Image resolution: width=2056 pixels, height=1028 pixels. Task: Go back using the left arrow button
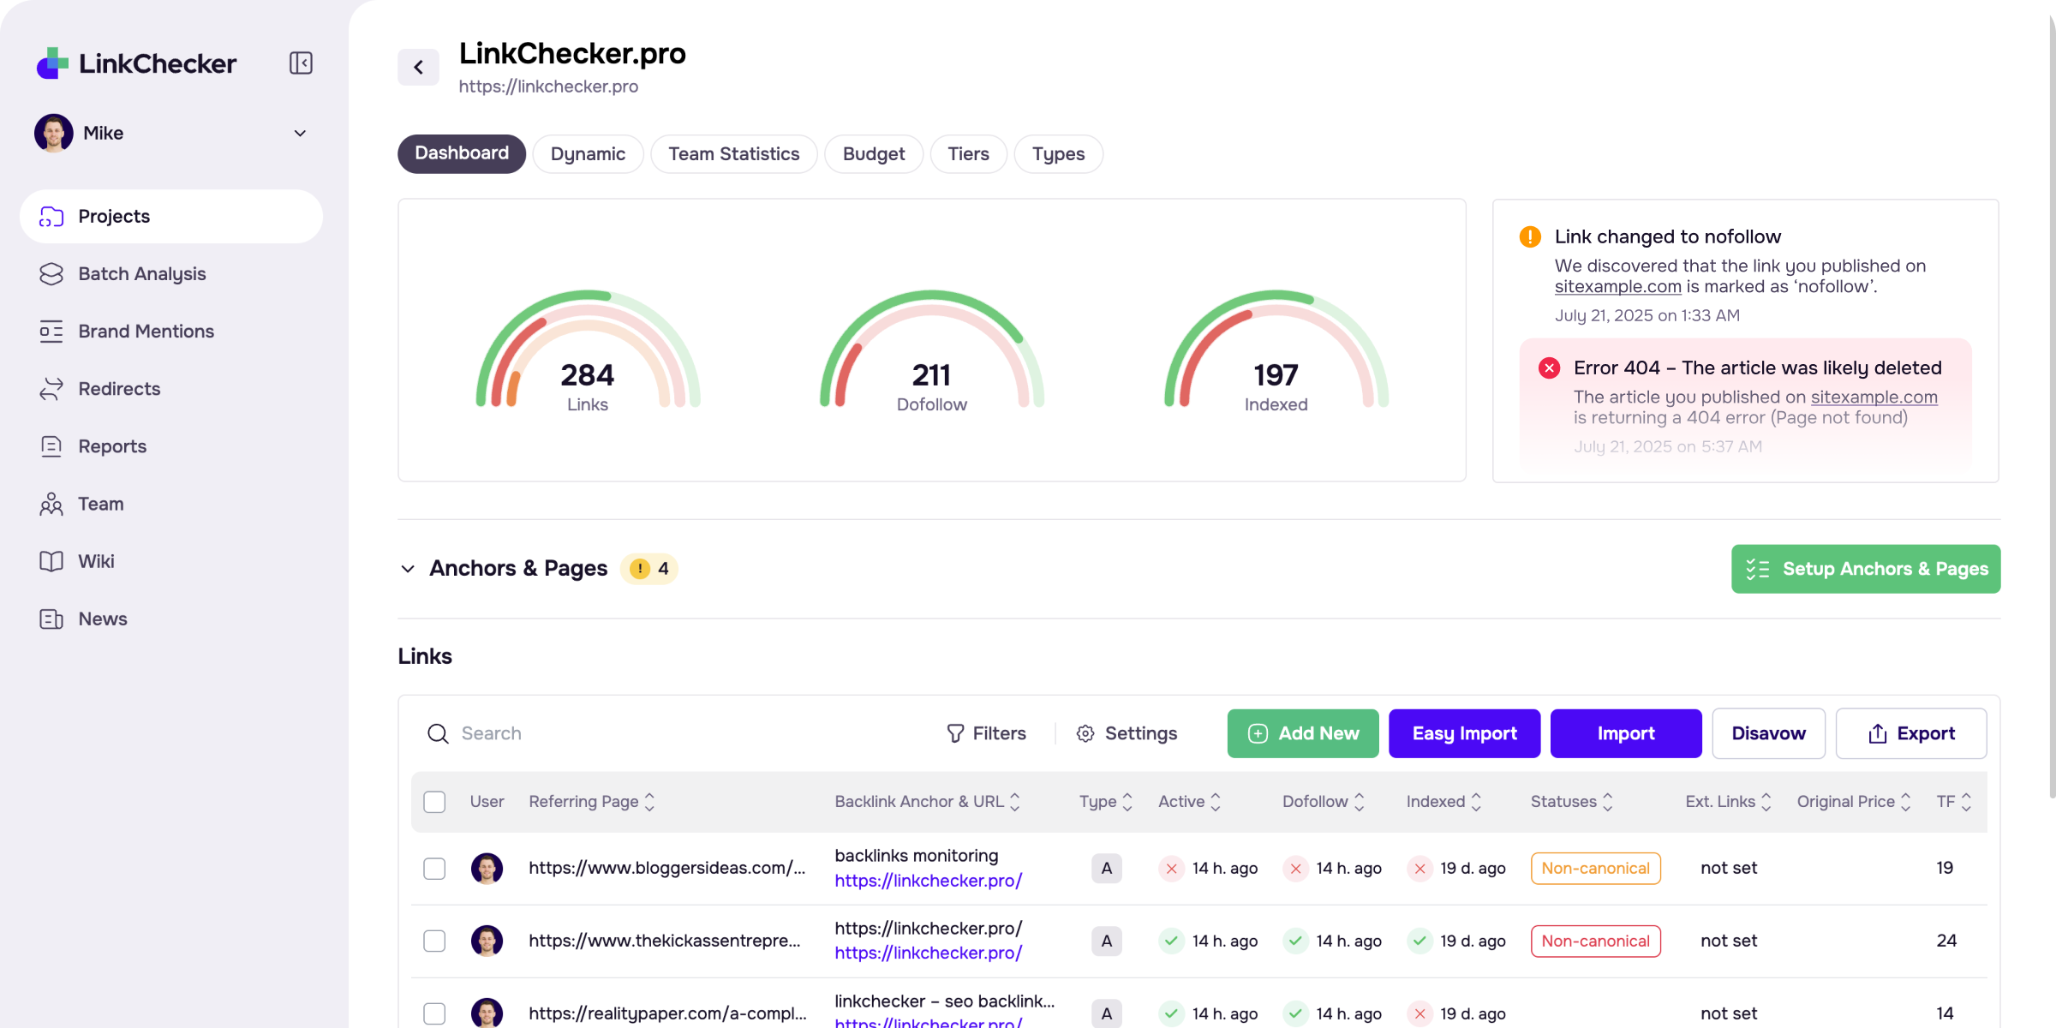pos(418,67)
